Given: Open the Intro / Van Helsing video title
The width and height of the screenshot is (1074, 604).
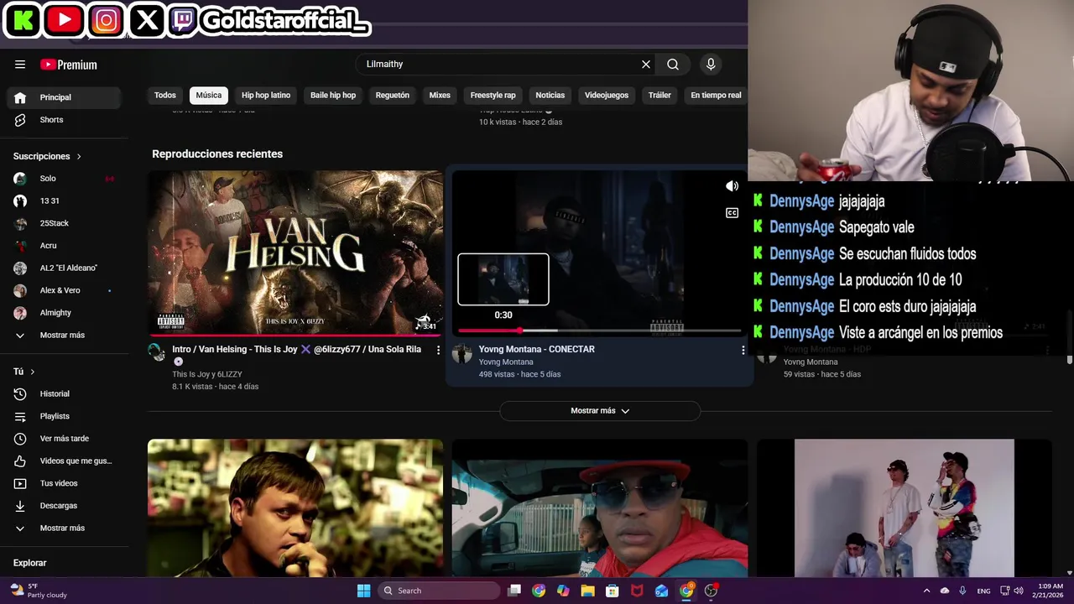Looking at the screenshot, I should pos(296,349).
